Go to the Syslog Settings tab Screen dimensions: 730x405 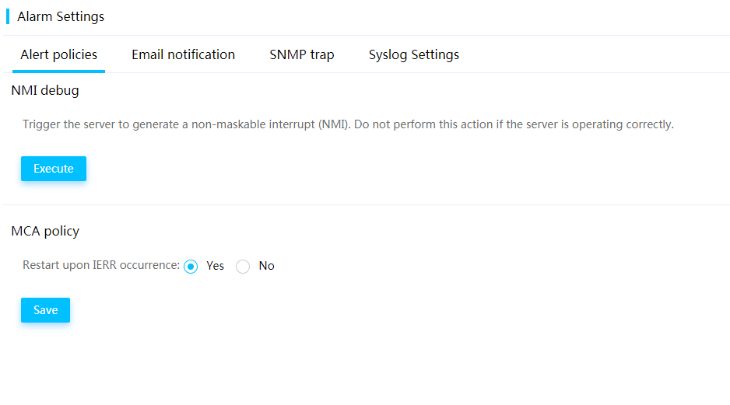(413, 55)
